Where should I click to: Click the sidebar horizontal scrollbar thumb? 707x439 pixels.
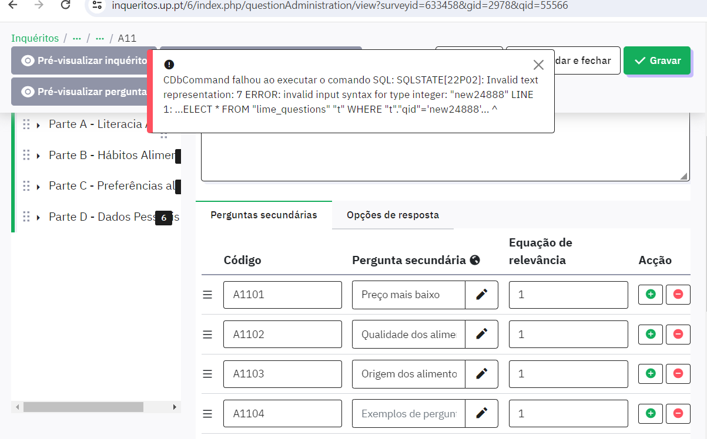[83, 407]
